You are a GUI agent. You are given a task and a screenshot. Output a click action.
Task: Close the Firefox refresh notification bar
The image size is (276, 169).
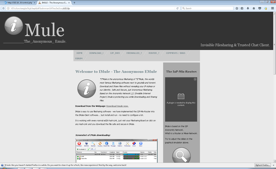(x=273, y=165)
